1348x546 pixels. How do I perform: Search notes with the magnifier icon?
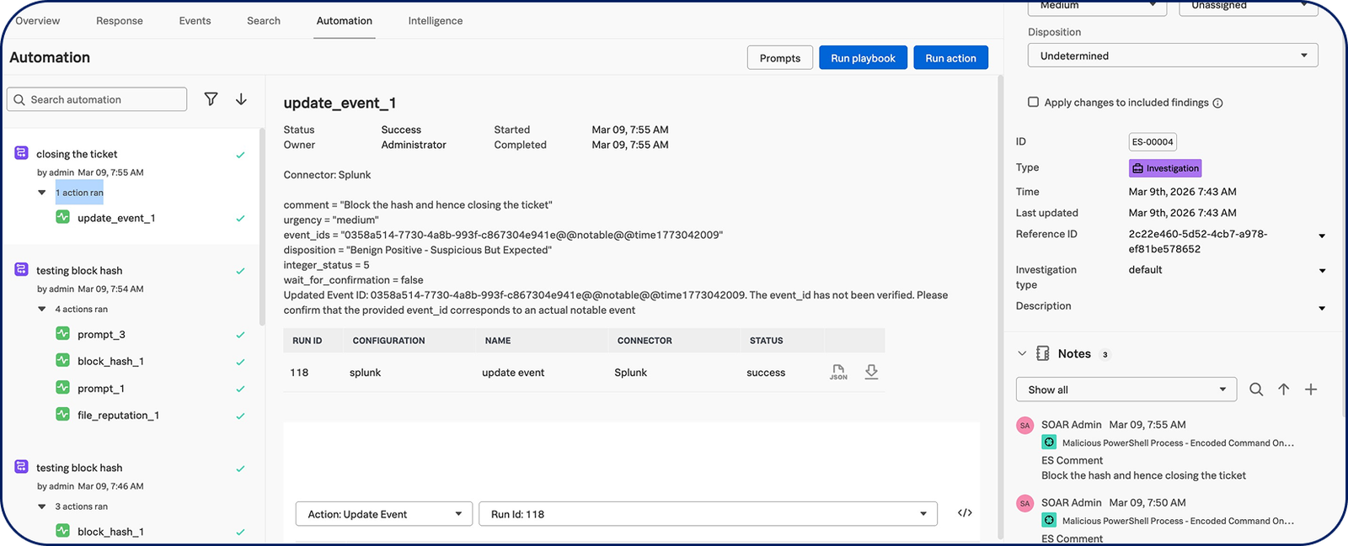click(1255, 390)
